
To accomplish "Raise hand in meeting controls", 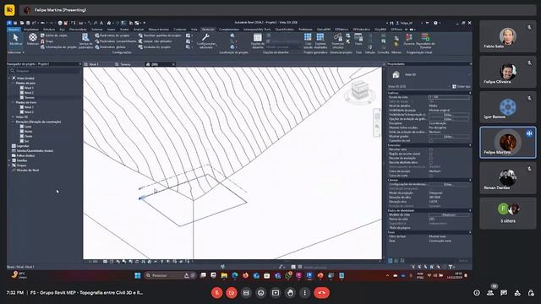I will pos(290,293).
